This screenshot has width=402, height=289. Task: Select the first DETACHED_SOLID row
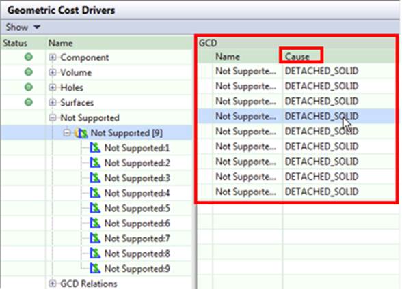pos(297,71)
